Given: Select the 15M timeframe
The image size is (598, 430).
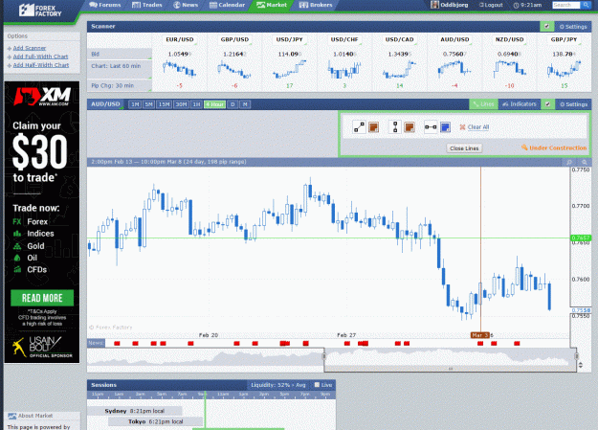Looking at the screenshot, I should tap(164, 104).
